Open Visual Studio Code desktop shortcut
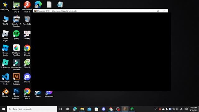Viewport: 199px width, 112px height. tap(5, 79)
